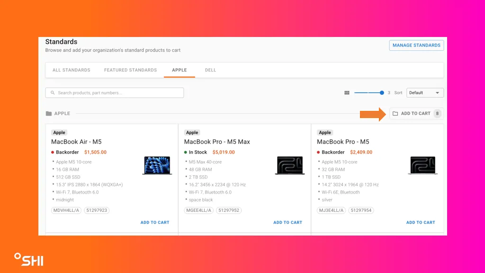This screenshot has height=273, width=485.
Task: Switch to the Dell tab
Action: [211, 70]
